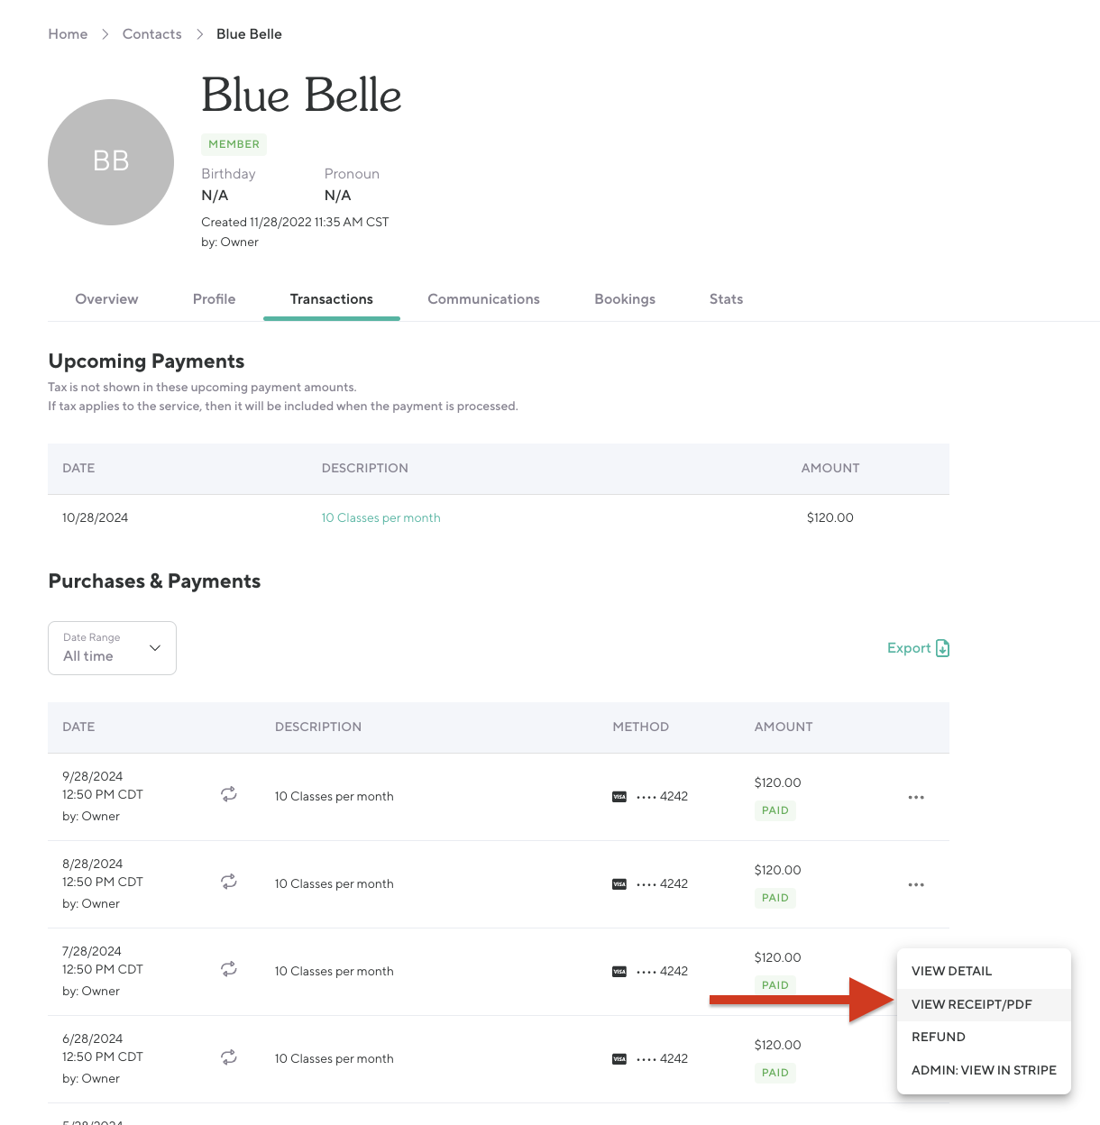Choose Refund in the context menu
This screenshot has width=1100, height=1125.
tap(939, 1037)
